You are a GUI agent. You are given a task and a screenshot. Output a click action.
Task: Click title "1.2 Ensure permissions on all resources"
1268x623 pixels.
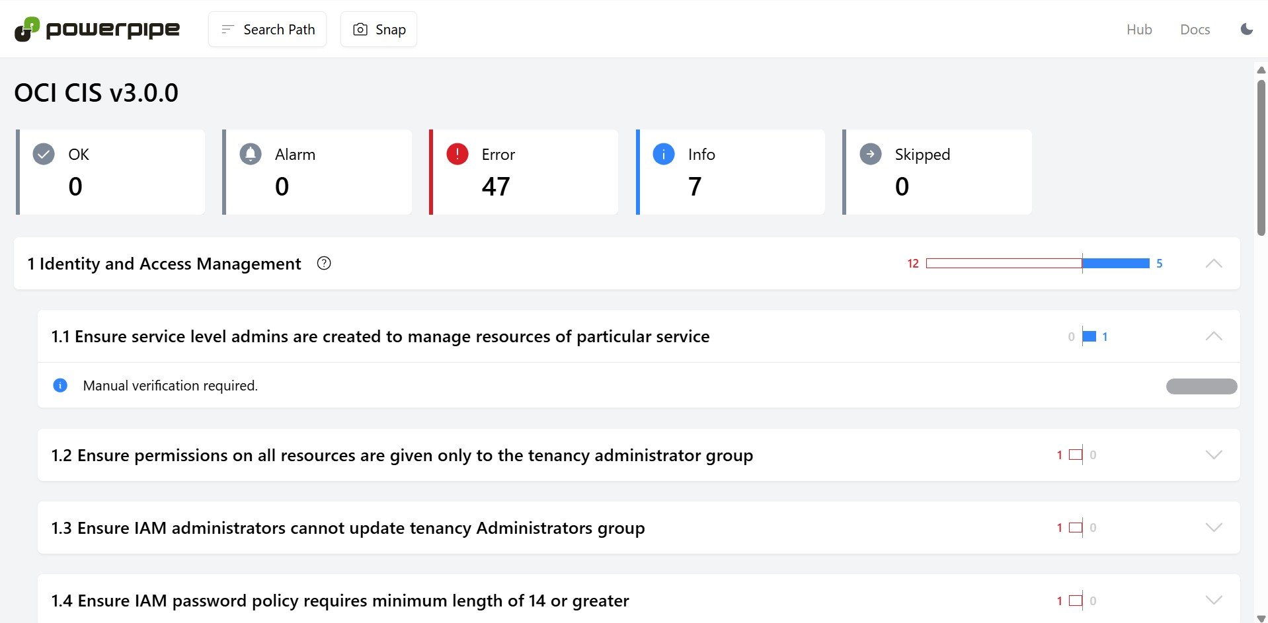click(x=403, y=455)
